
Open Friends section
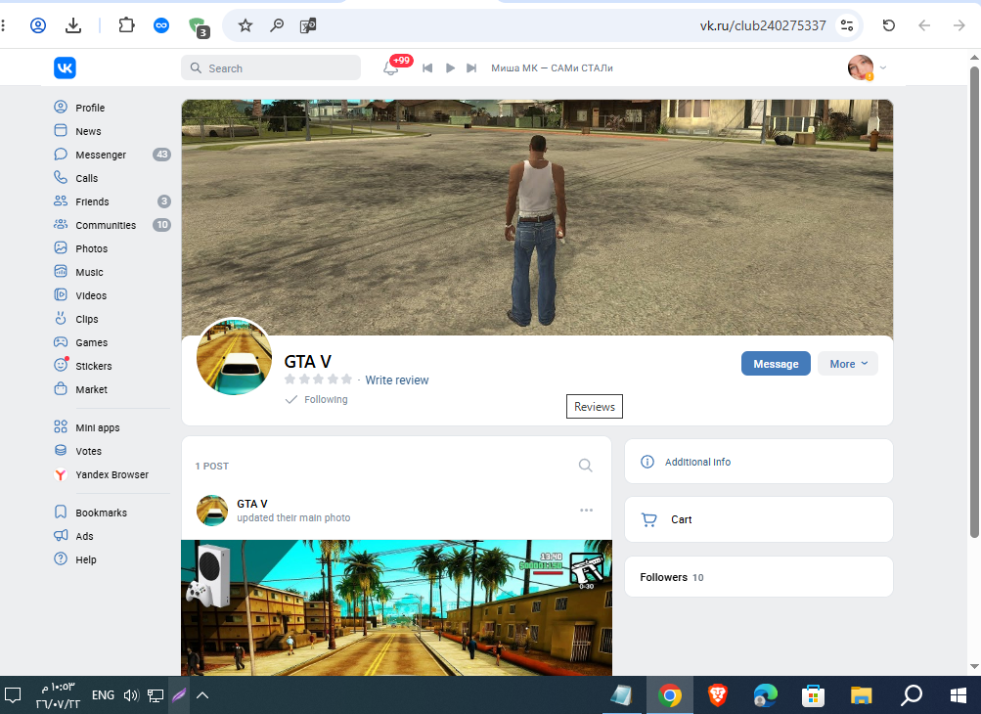[112, 201]
